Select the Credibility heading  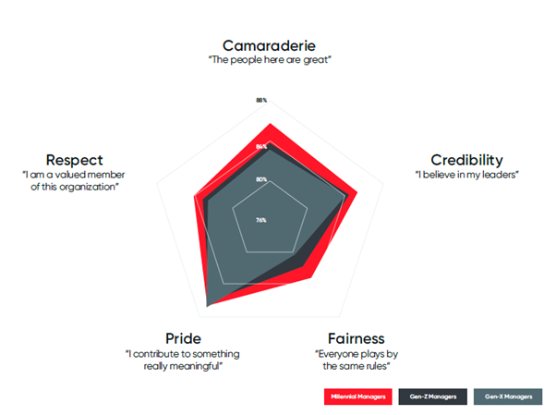coord(466,160)
